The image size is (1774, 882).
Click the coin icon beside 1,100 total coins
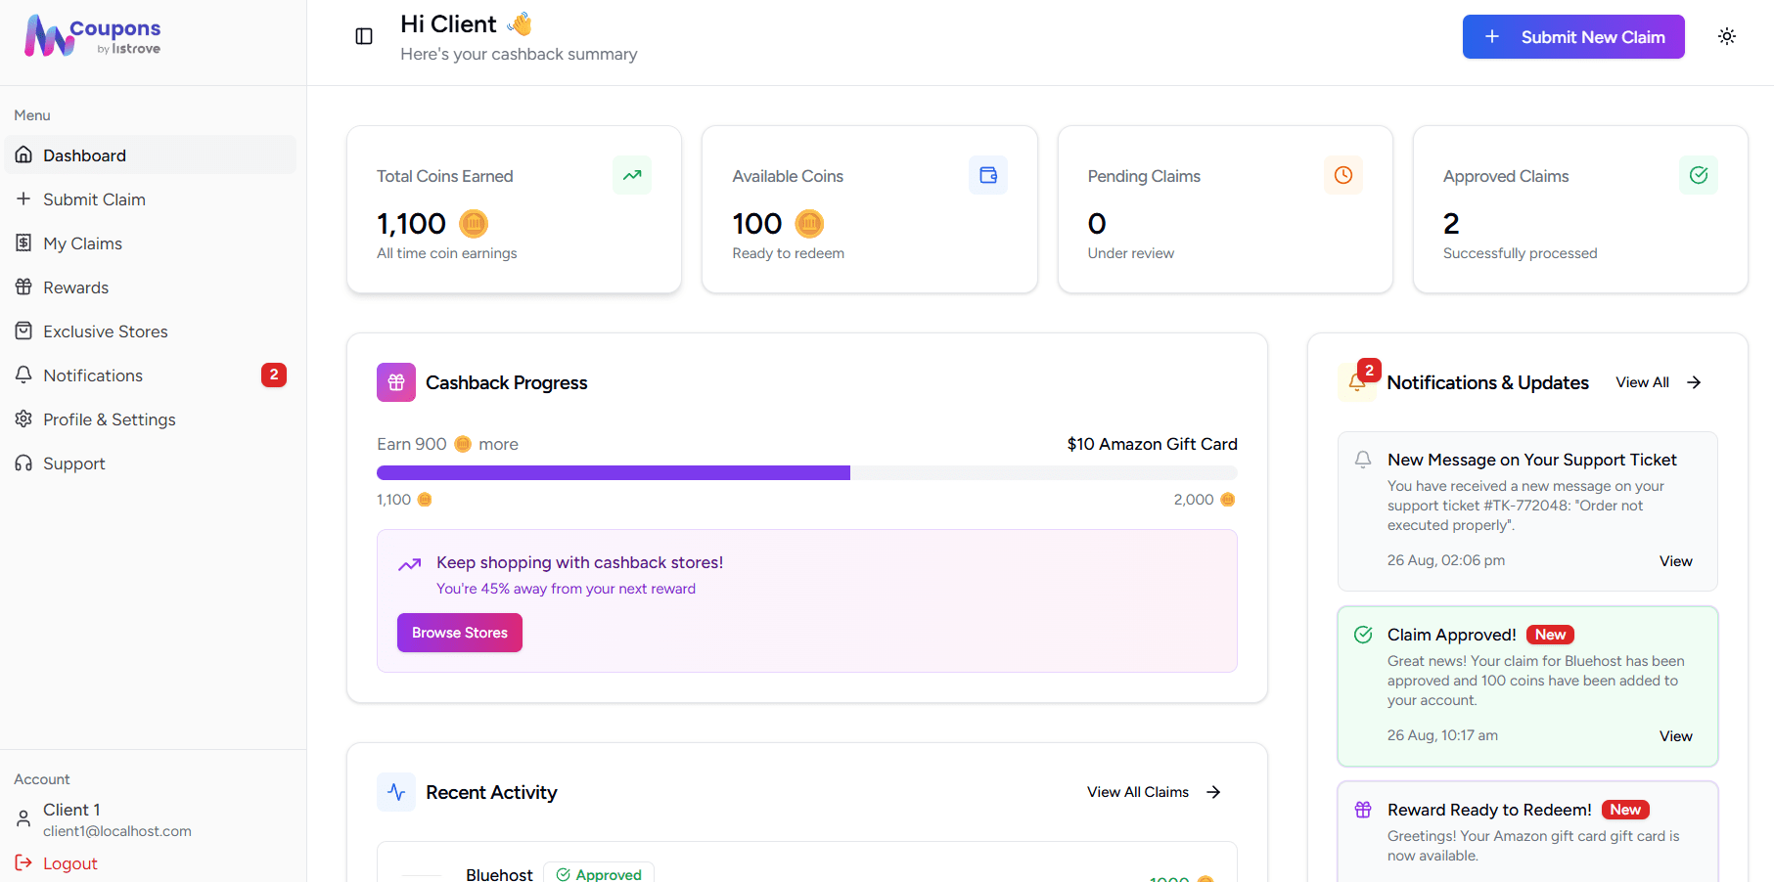474,224
